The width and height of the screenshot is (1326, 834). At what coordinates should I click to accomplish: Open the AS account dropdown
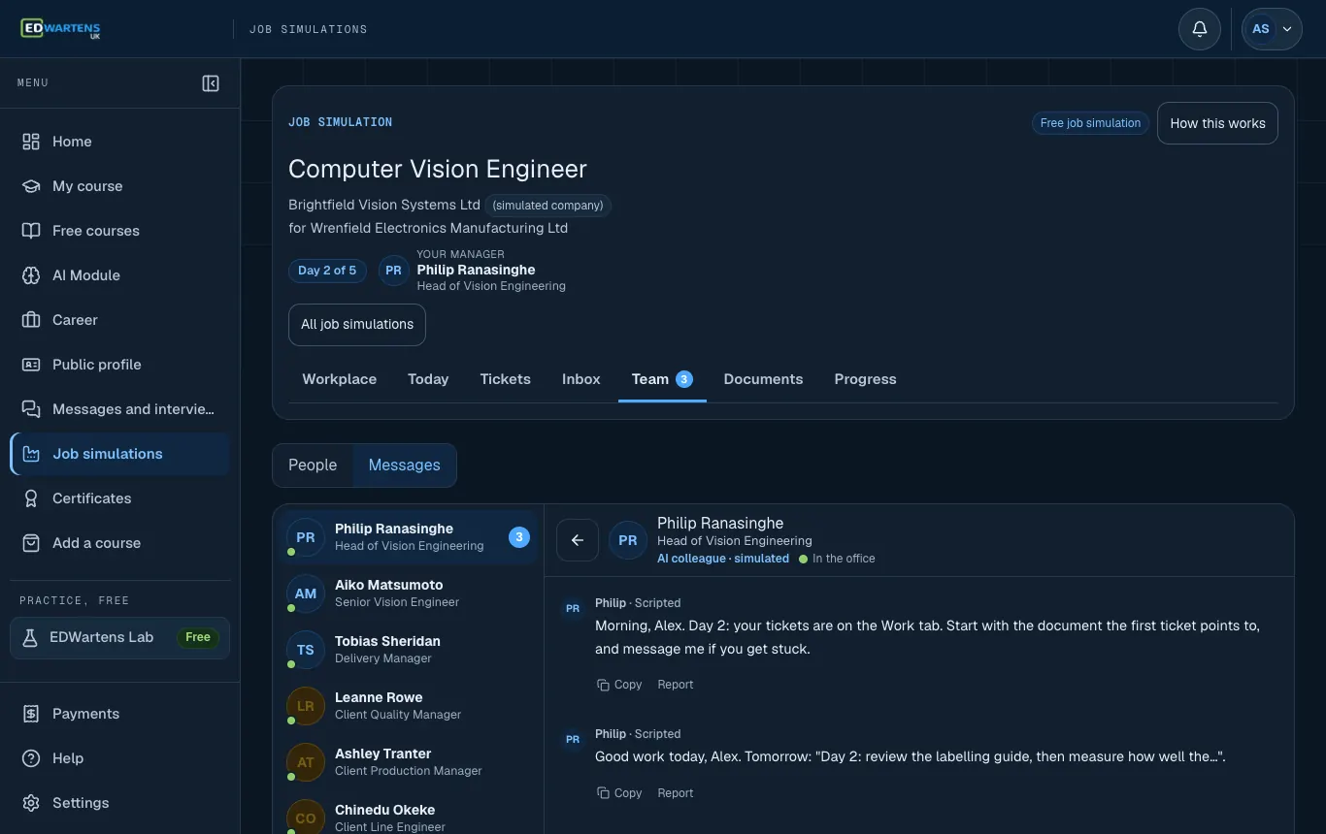pyautogui.click(x=1272, y=29)
